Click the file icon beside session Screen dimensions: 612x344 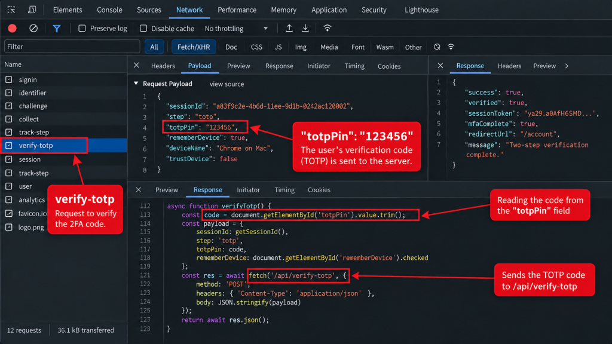[x=9, y=159]
